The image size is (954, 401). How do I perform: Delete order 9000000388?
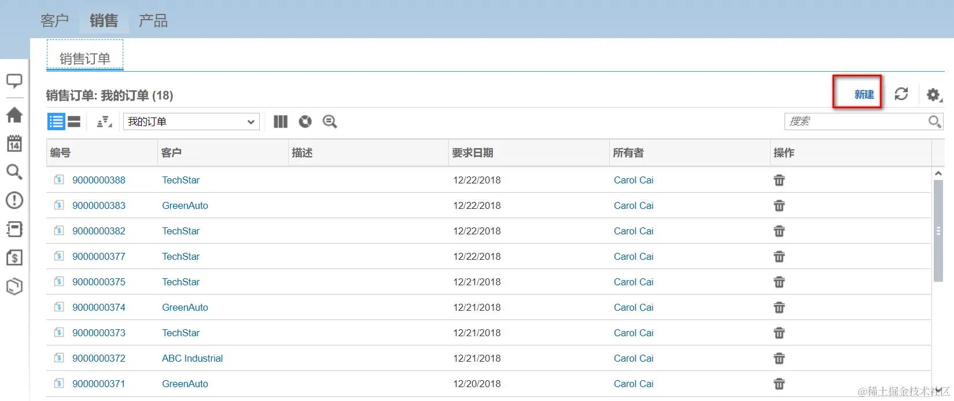(779, 180)
